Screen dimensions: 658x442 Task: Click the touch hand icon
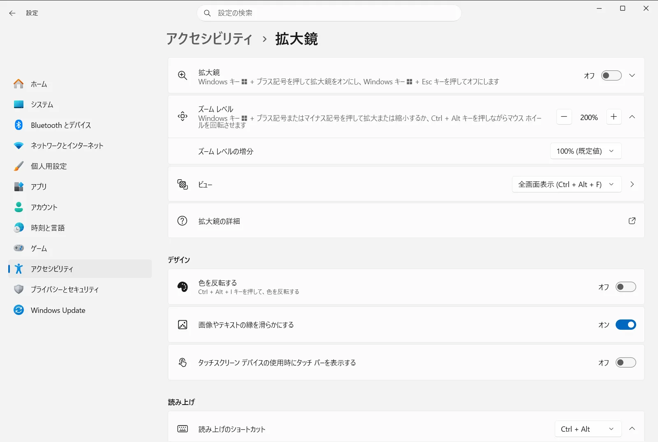click(x=183, y=362)
